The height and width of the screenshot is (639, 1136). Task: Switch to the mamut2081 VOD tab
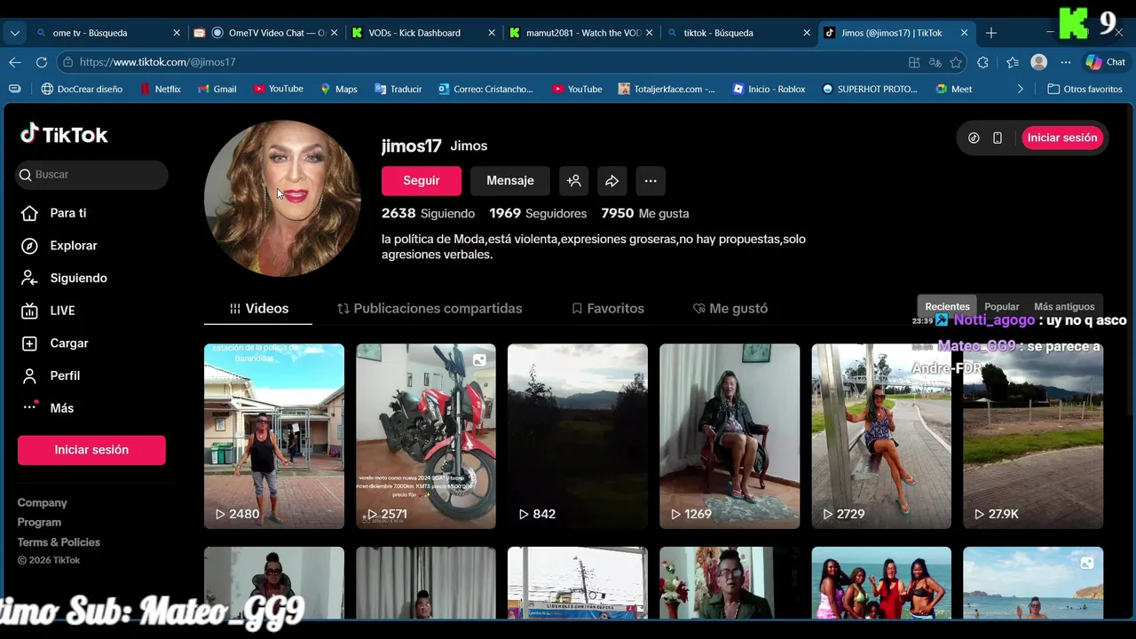pyautogui.click(x=581, y=33)
